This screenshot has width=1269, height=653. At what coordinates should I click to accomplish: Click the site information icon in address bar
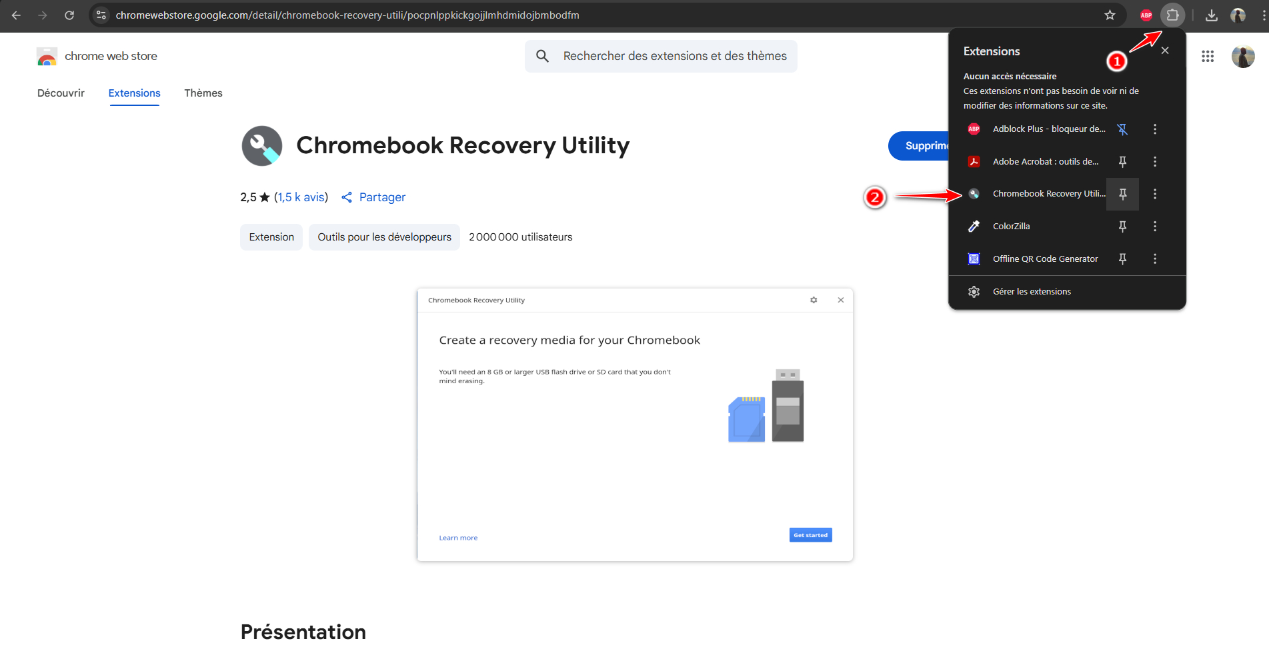point(101,15)
